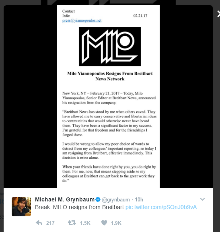
Task: Click the 1.9K likes count
Action: [116, 223]
